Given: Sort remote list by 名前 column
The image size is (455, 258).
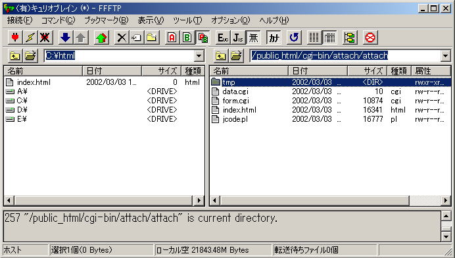Looking at the screenshot, I should click(249, 70).
